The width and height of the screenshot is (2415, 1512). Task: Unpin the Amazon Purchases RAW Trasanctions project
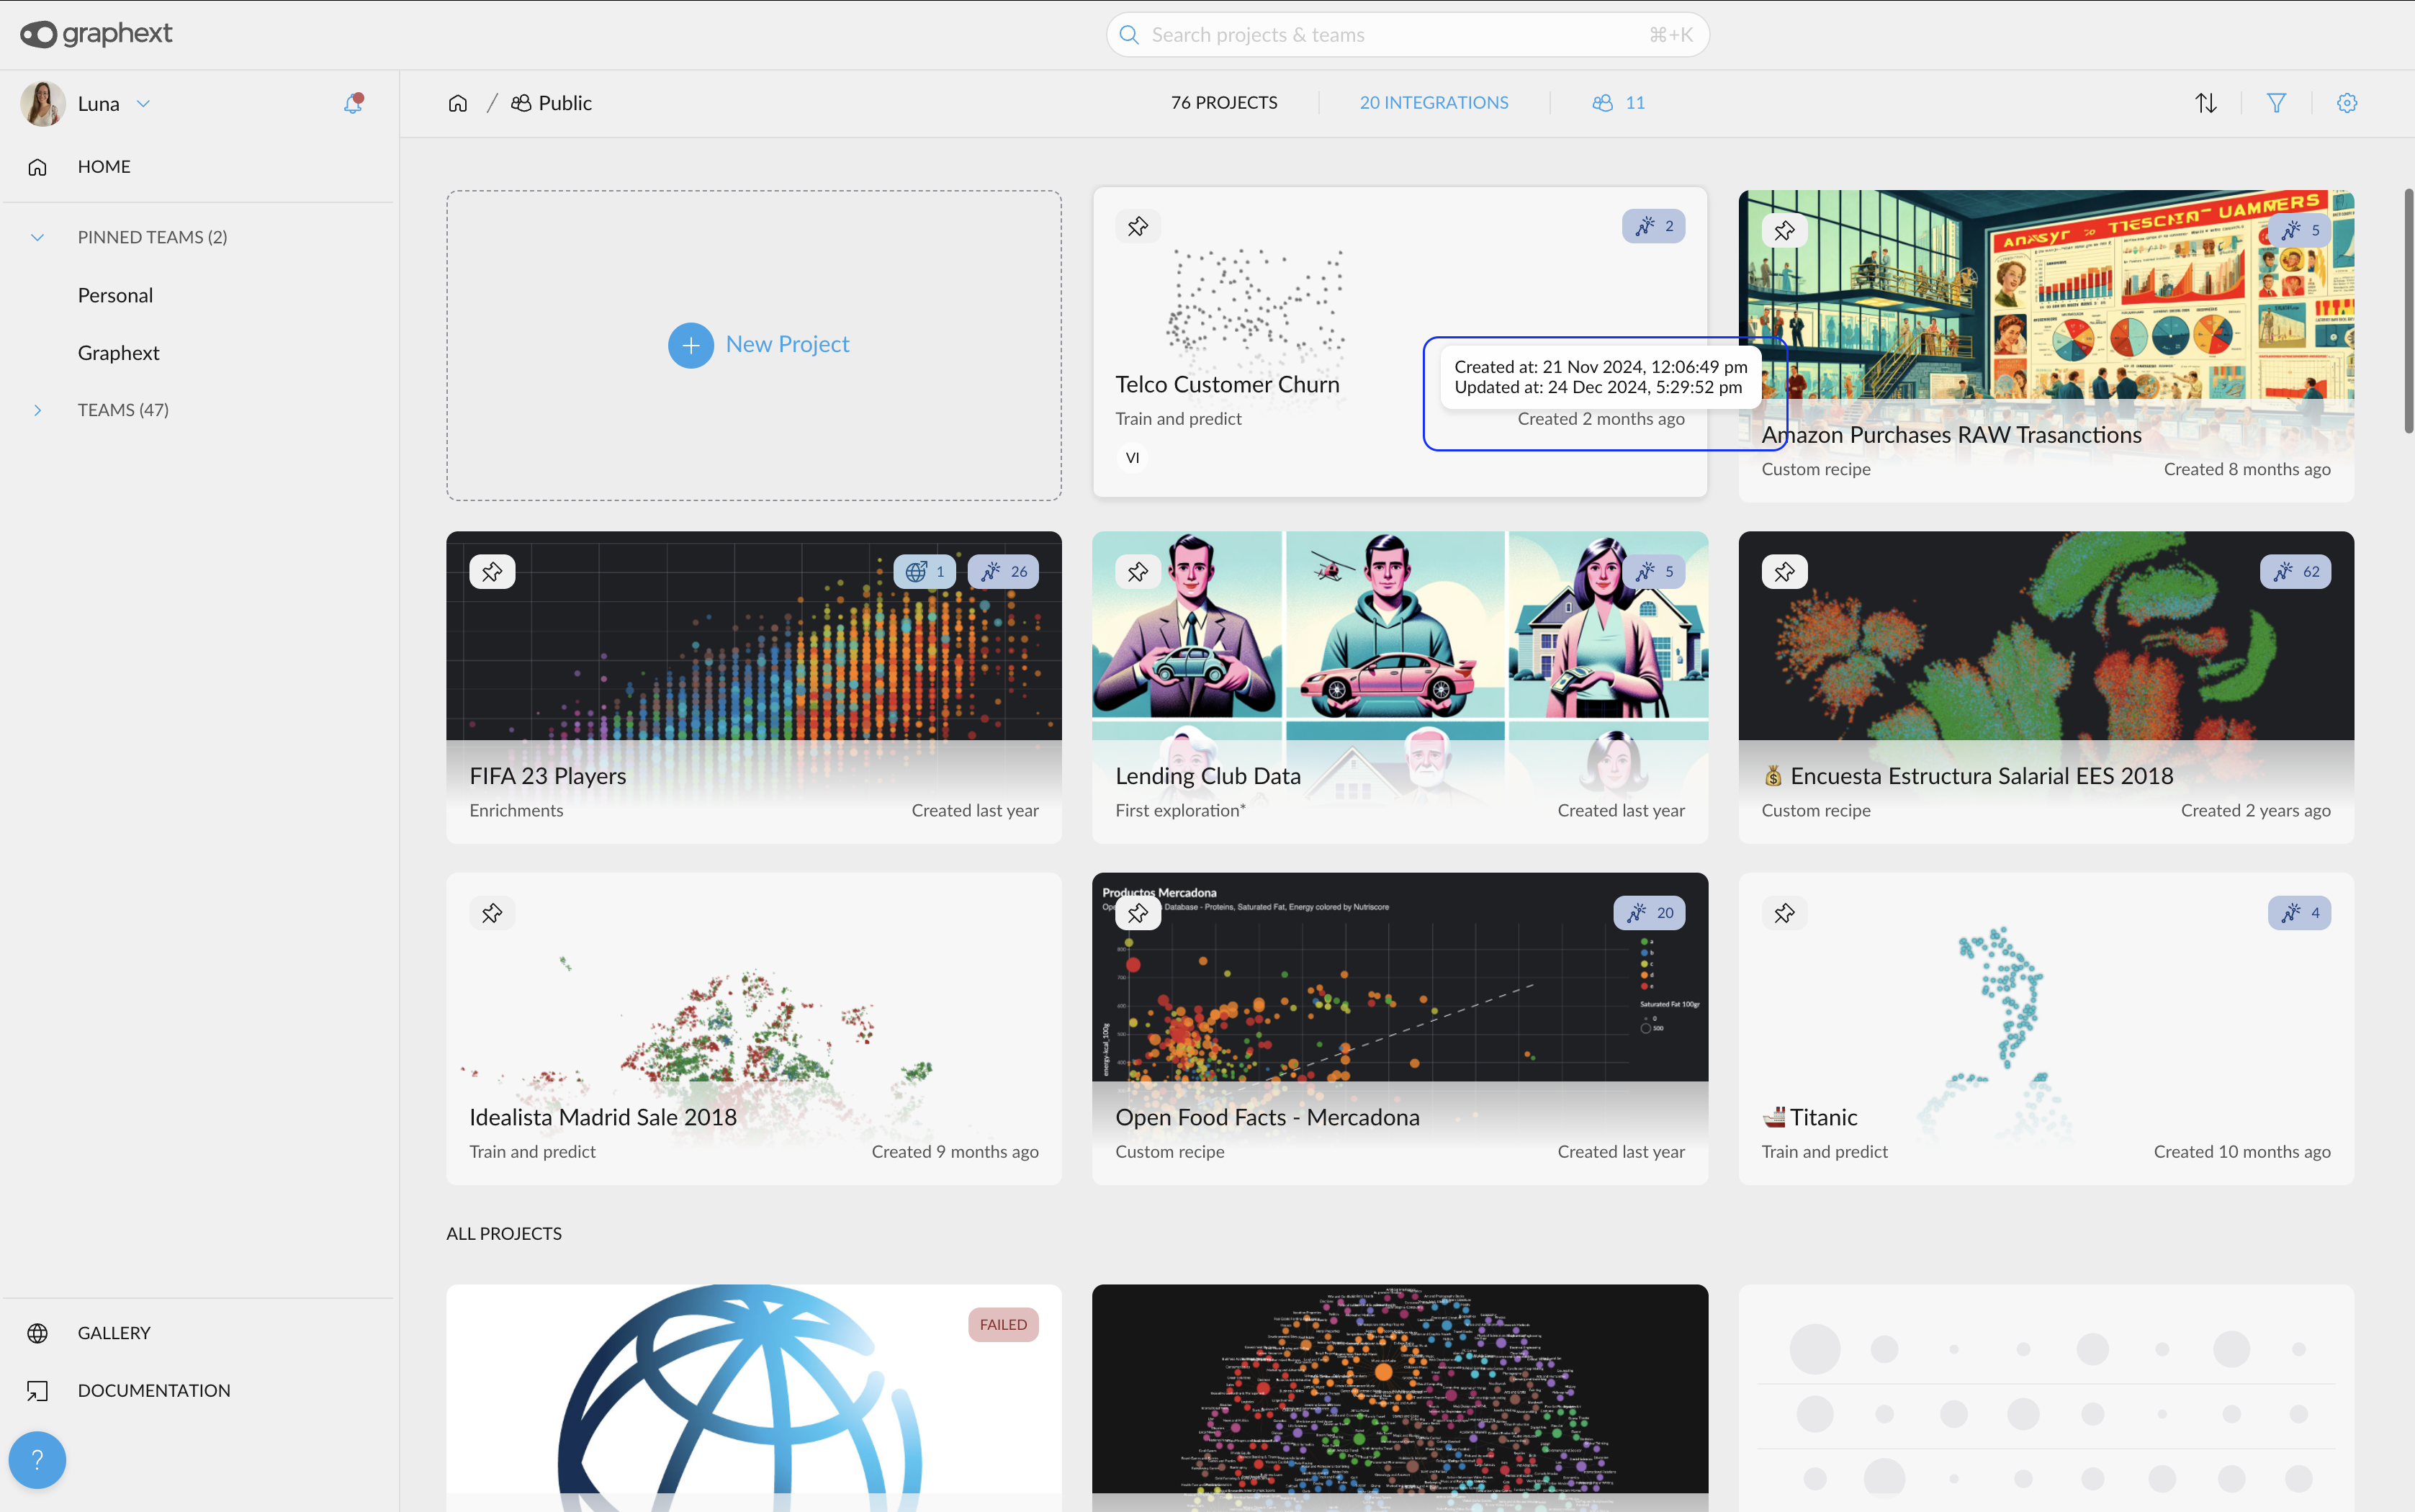pyautogui.click(x=1784, y=231)
